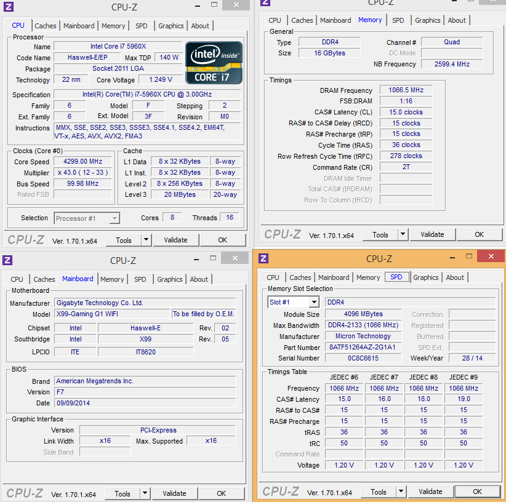Click the JEDEC #9 CAS# Latency 19.0 cell
Image resolution: width=506 pixels, height=502 pixels.
point(464,399)
